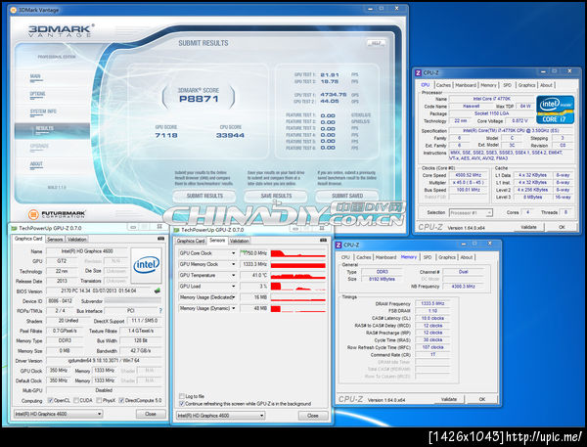Open the GPU Memory Clock sensor dropdown

pyautogui.click(x=233, y=264)
